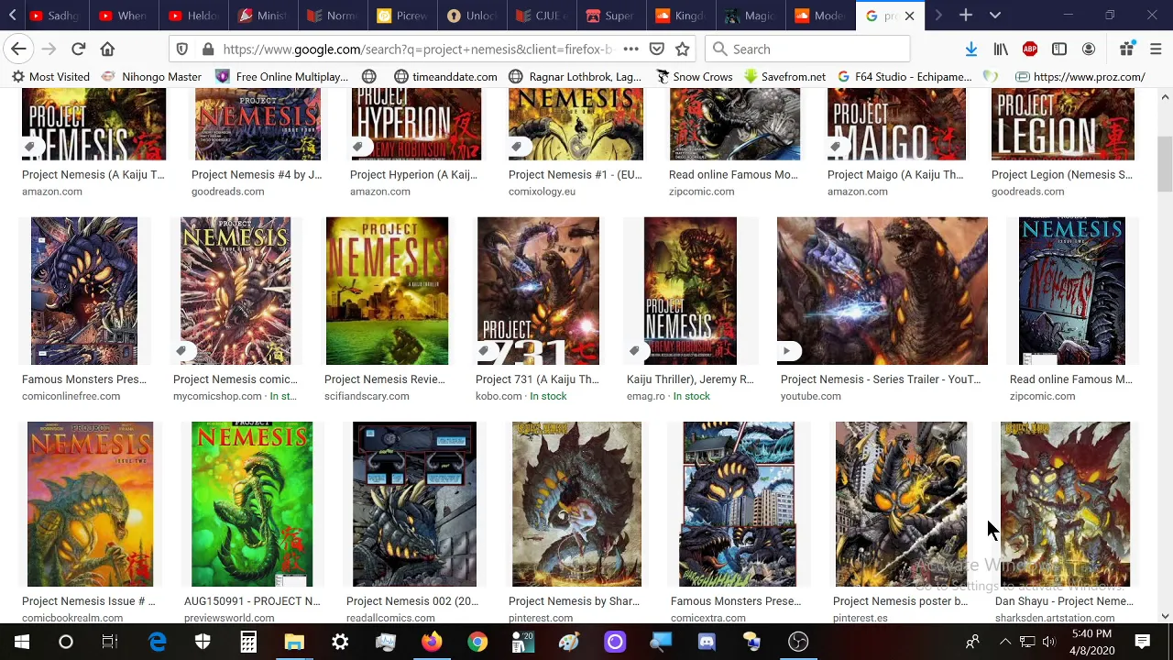Open the Savefrom.net bookmark
Screen dimensions: 1173x660
(x=784, y=77)
